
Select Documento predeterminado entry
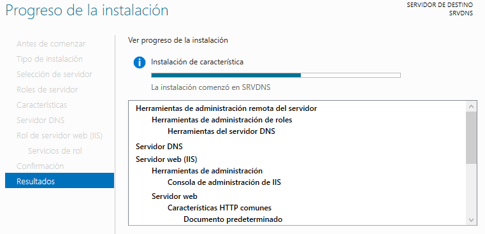(233, 219)
